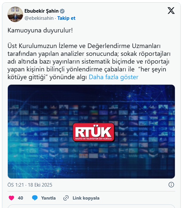Expand the tweet with Daha fazla göster
183x208 pixels.
coord(113,77)
